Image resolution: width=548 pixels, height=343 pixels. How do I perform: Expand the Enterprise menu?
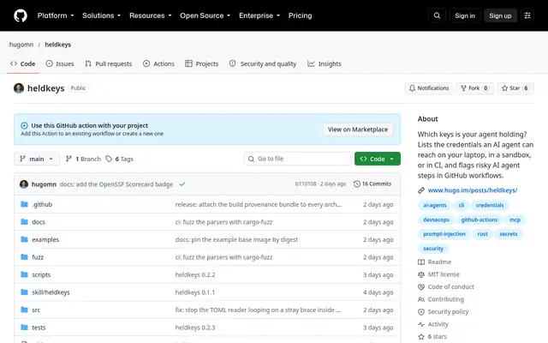259,15
